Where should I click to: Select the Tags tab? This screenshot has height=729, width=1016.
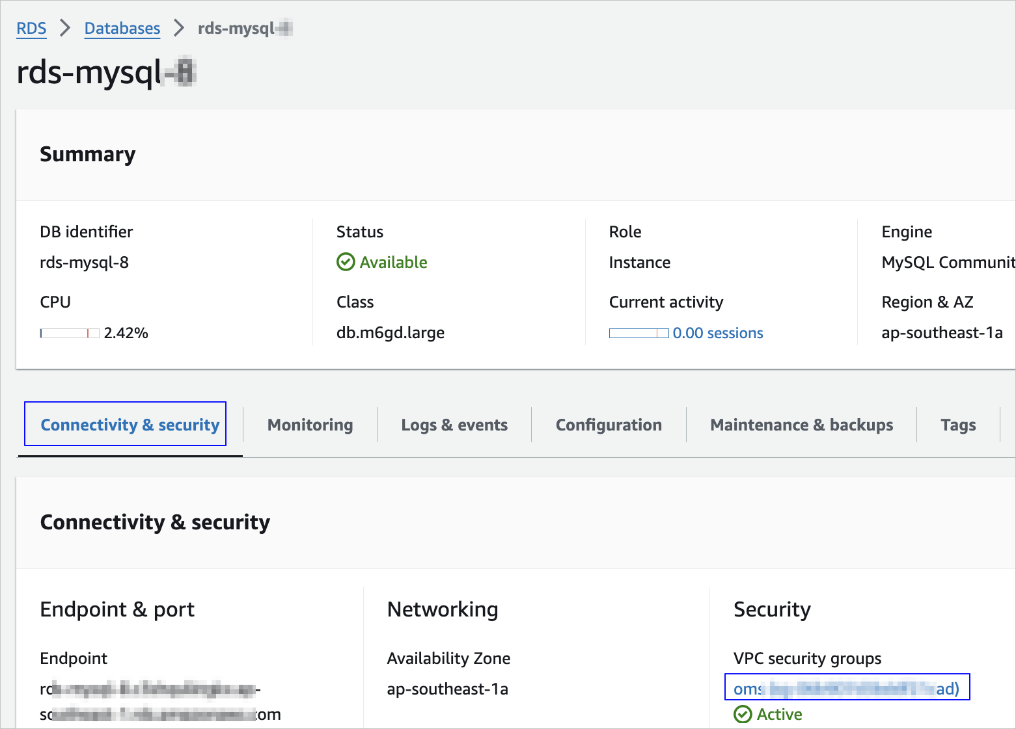coord(957,425)
